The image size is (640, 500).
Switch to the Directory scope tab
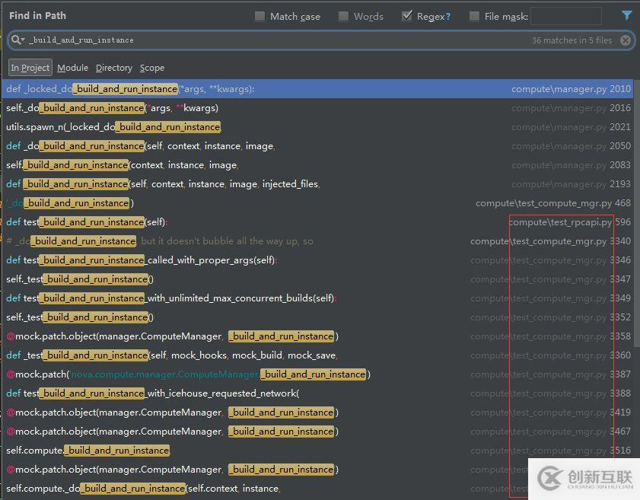[113, 68]
